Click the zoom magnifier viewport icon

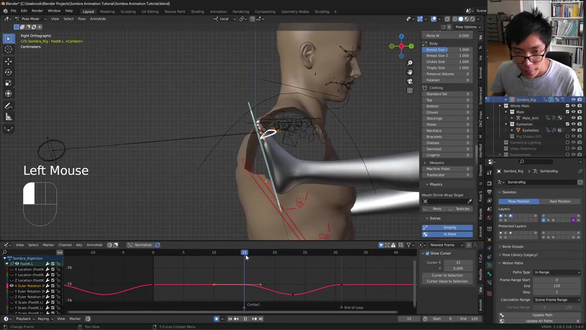point(410,63)
